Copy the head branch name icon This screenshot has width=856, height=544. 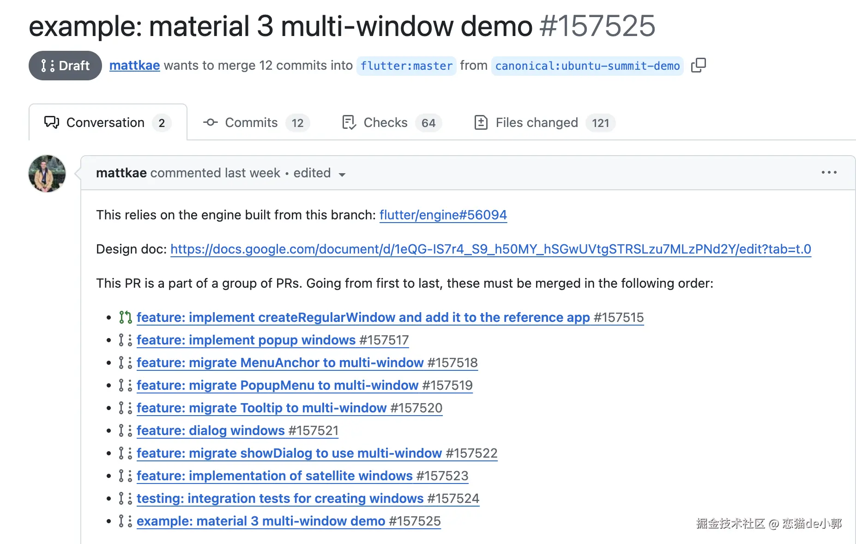point(699,65)
